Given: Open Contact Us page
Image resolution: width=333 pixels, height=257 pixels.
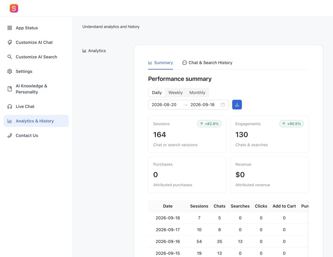Looking at the screenshot, I should click(x=36, y=135).
